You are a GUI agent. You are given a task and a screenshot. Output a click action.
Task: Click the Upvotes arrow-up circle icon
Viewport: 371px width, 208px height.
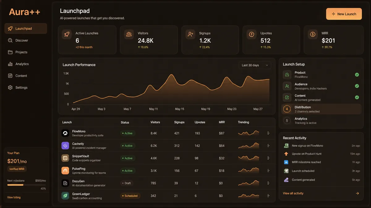(252, 35)
